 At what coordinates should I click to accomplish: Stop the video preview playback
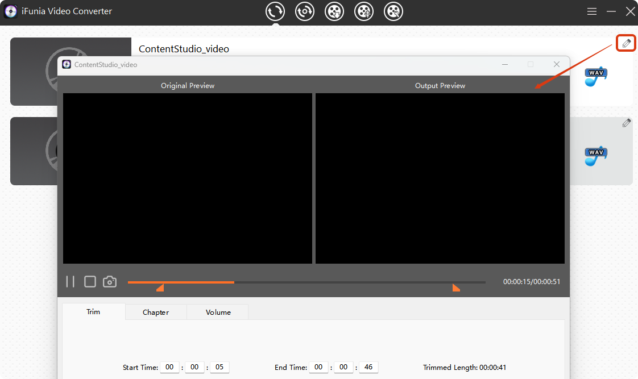[x=90, y=282]
